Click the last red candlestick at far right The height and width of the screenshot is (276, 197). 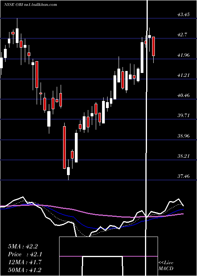pos(154,46)
